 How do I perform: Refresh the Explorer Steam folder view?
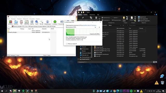pyautogui.click(x=123, y=25)
